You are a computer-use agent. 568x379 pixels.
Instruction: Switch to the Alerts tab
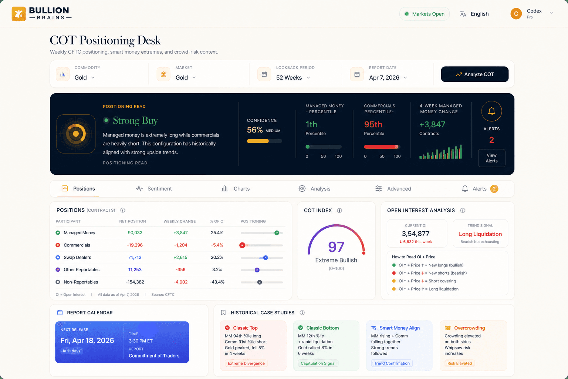click(x=480, y=188)
